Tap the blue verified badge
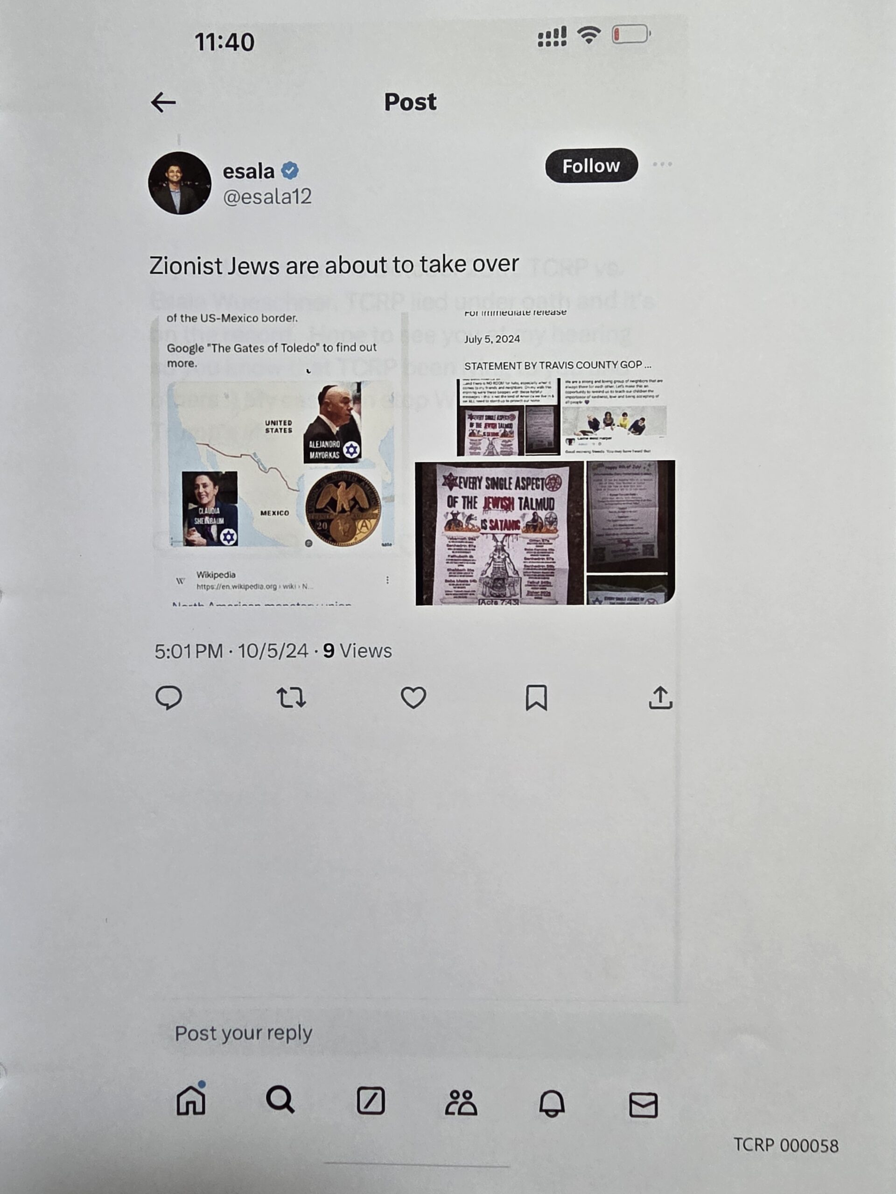 coord(290,171)
